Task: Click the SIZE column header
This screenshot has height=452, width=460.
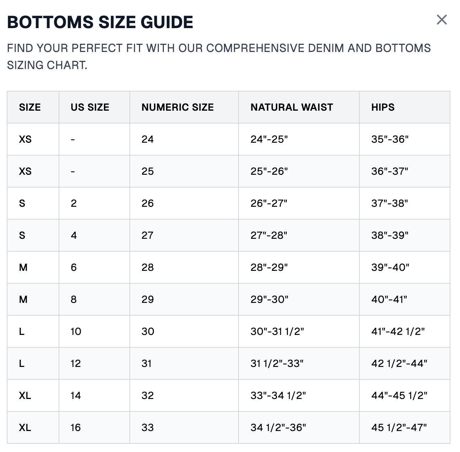Action: pyautogui.click(x=30, y=107)
